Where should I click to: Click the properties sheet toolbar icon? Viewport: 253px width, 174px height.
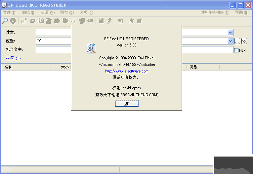120,21
